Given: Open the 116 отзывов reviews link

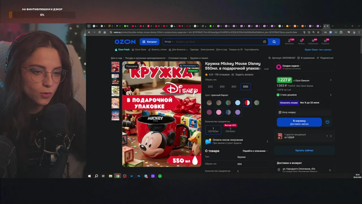Looking at the screenshot, I should pyautogui.click(x=222, y=75).
